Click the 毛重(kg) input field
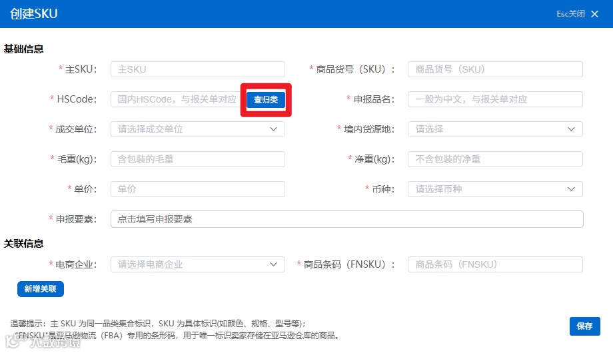This screenshot has height=353, width=613. (x=198, y=159)
